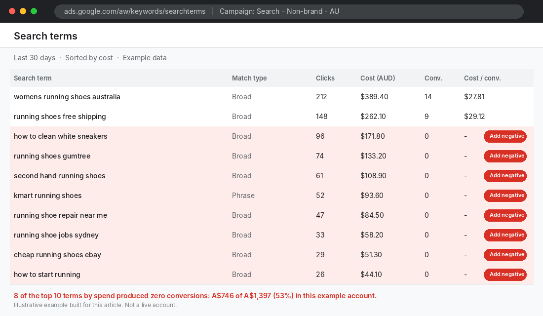543x316 pixels.
Task: Sort by the Conv. column header
Action: point(433,79)
